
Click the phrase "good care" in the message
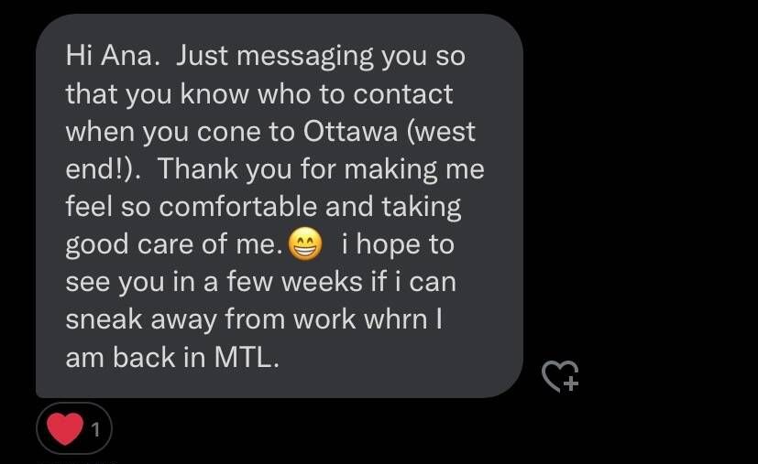click(x=130, y=245)
